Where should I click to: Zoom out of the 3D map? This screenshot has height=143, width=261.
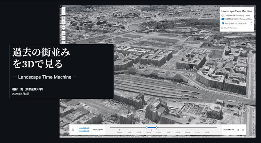(x=63, y=14)
